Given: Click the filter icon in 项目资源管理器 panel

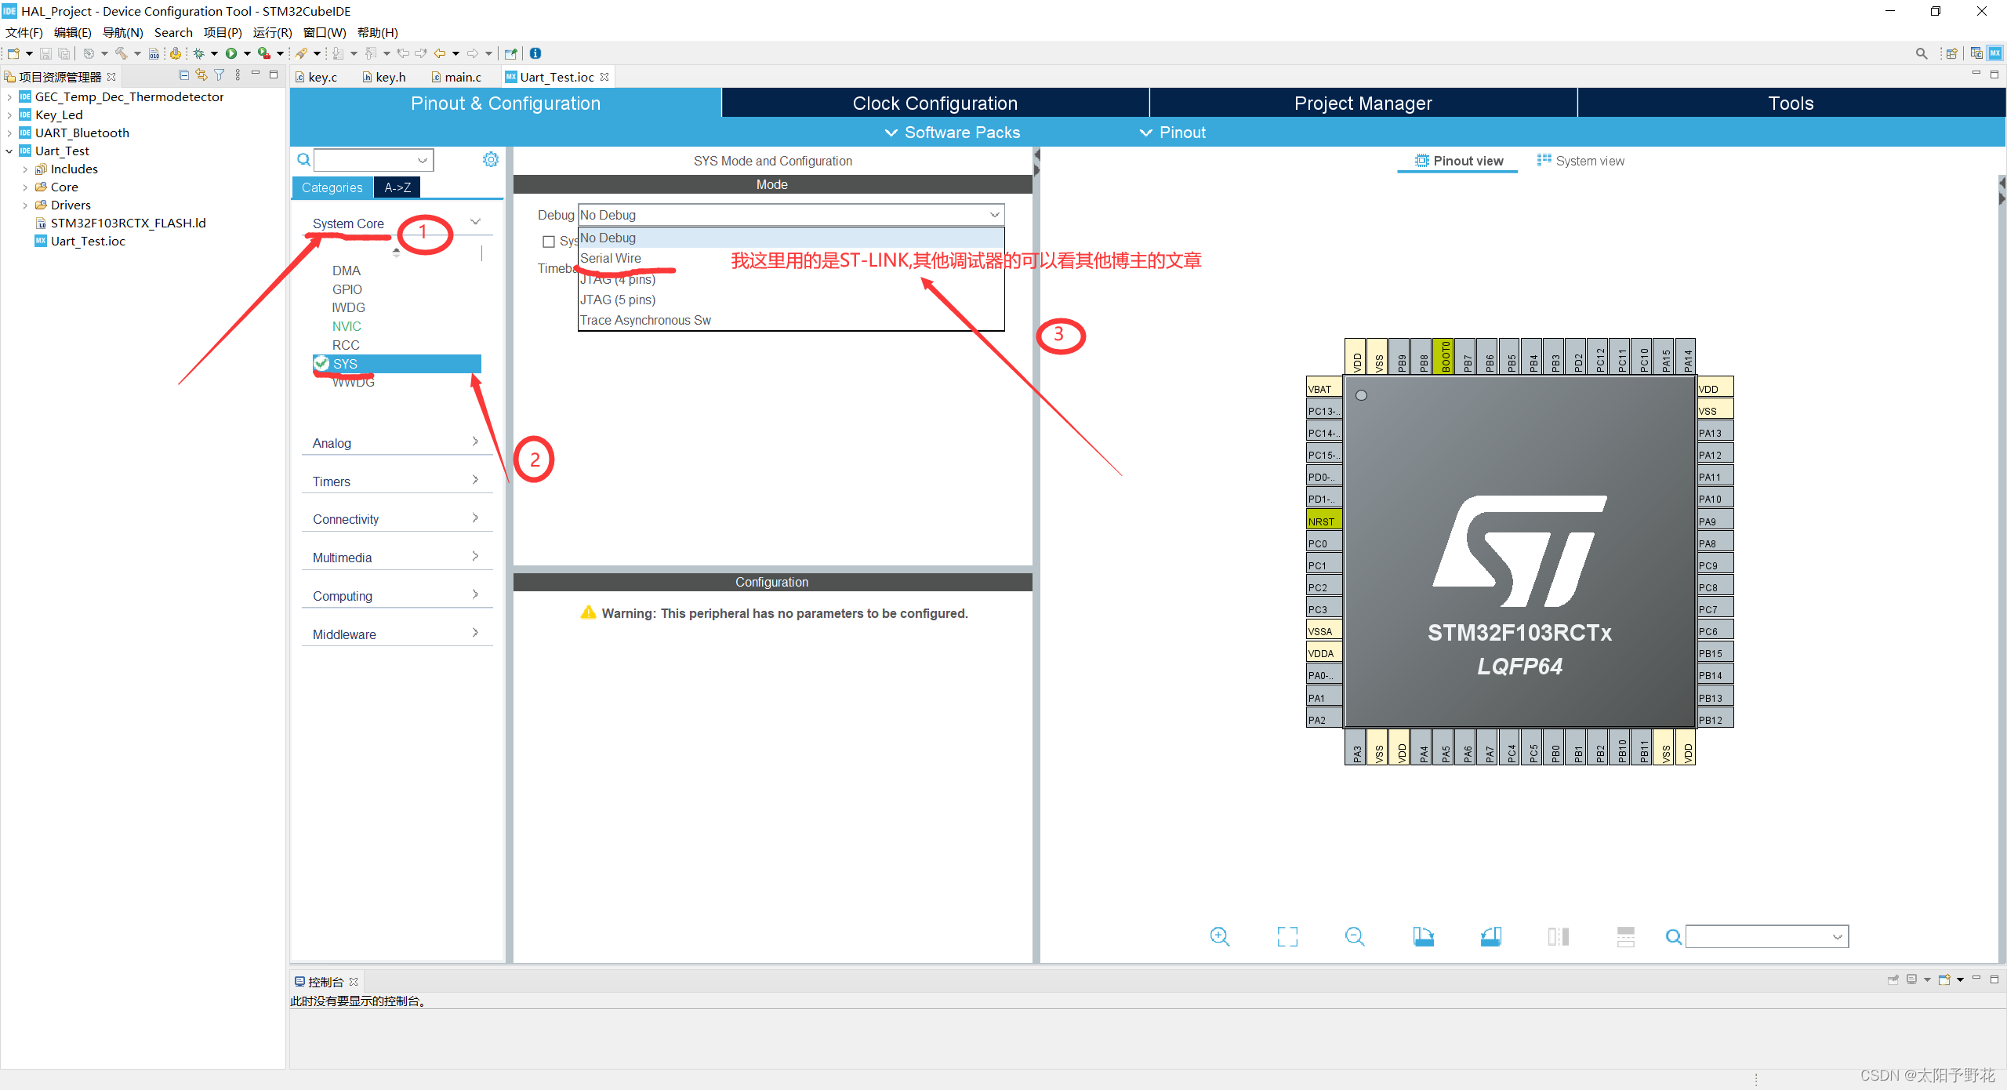Looking at the screenshot, I should click(x=219, y=74).
